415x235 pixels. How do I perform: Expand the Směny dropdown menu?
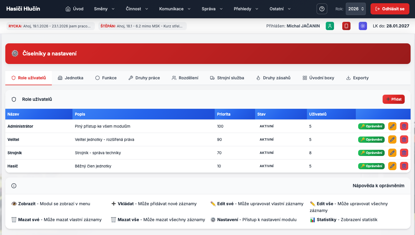point(104,9)
